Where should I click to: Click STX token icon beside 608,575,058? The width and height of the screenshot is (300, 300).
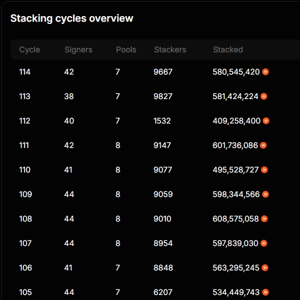pyautogui.click(x=264, y=219)
